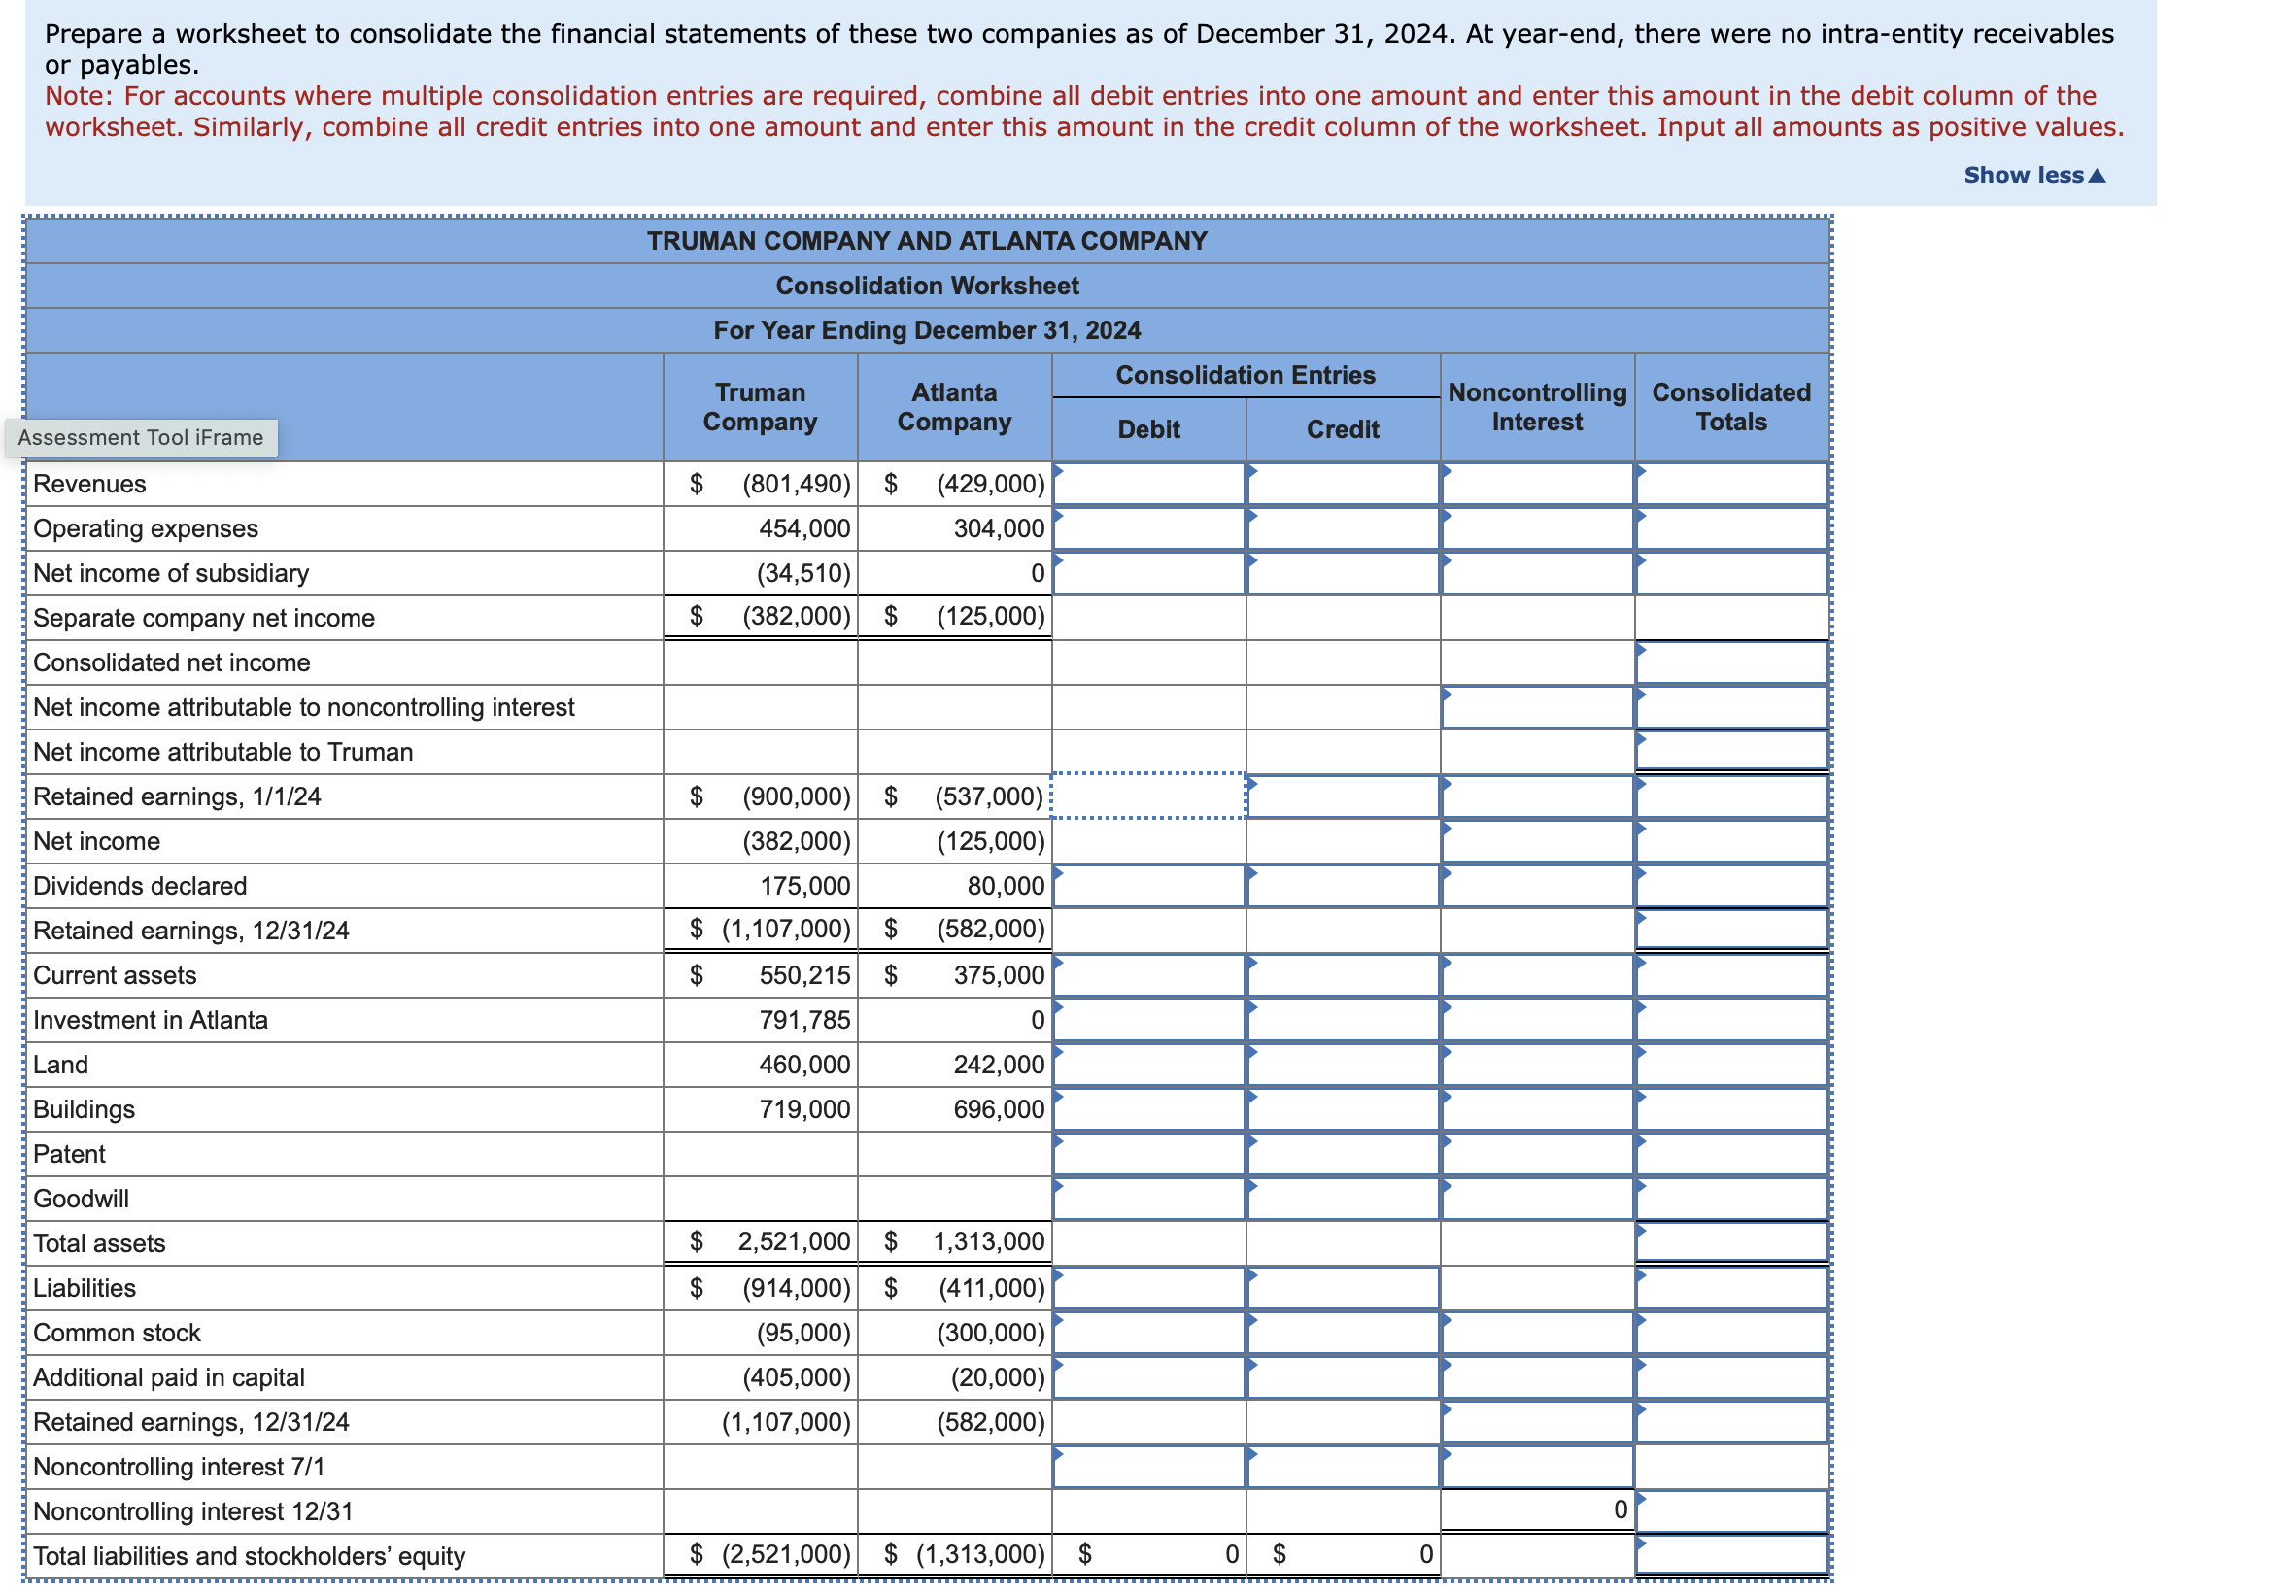Viewport: 2287px width, 1593px height.
Task: Click Additional paid in capital debit cell
Action: pos(1148,1378)
